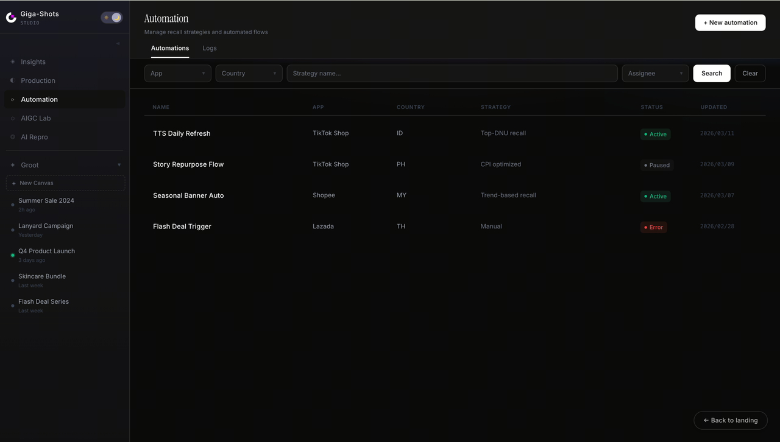Click the CPI optimized strategy cell

pyautogui.click(x=501, y=164)
